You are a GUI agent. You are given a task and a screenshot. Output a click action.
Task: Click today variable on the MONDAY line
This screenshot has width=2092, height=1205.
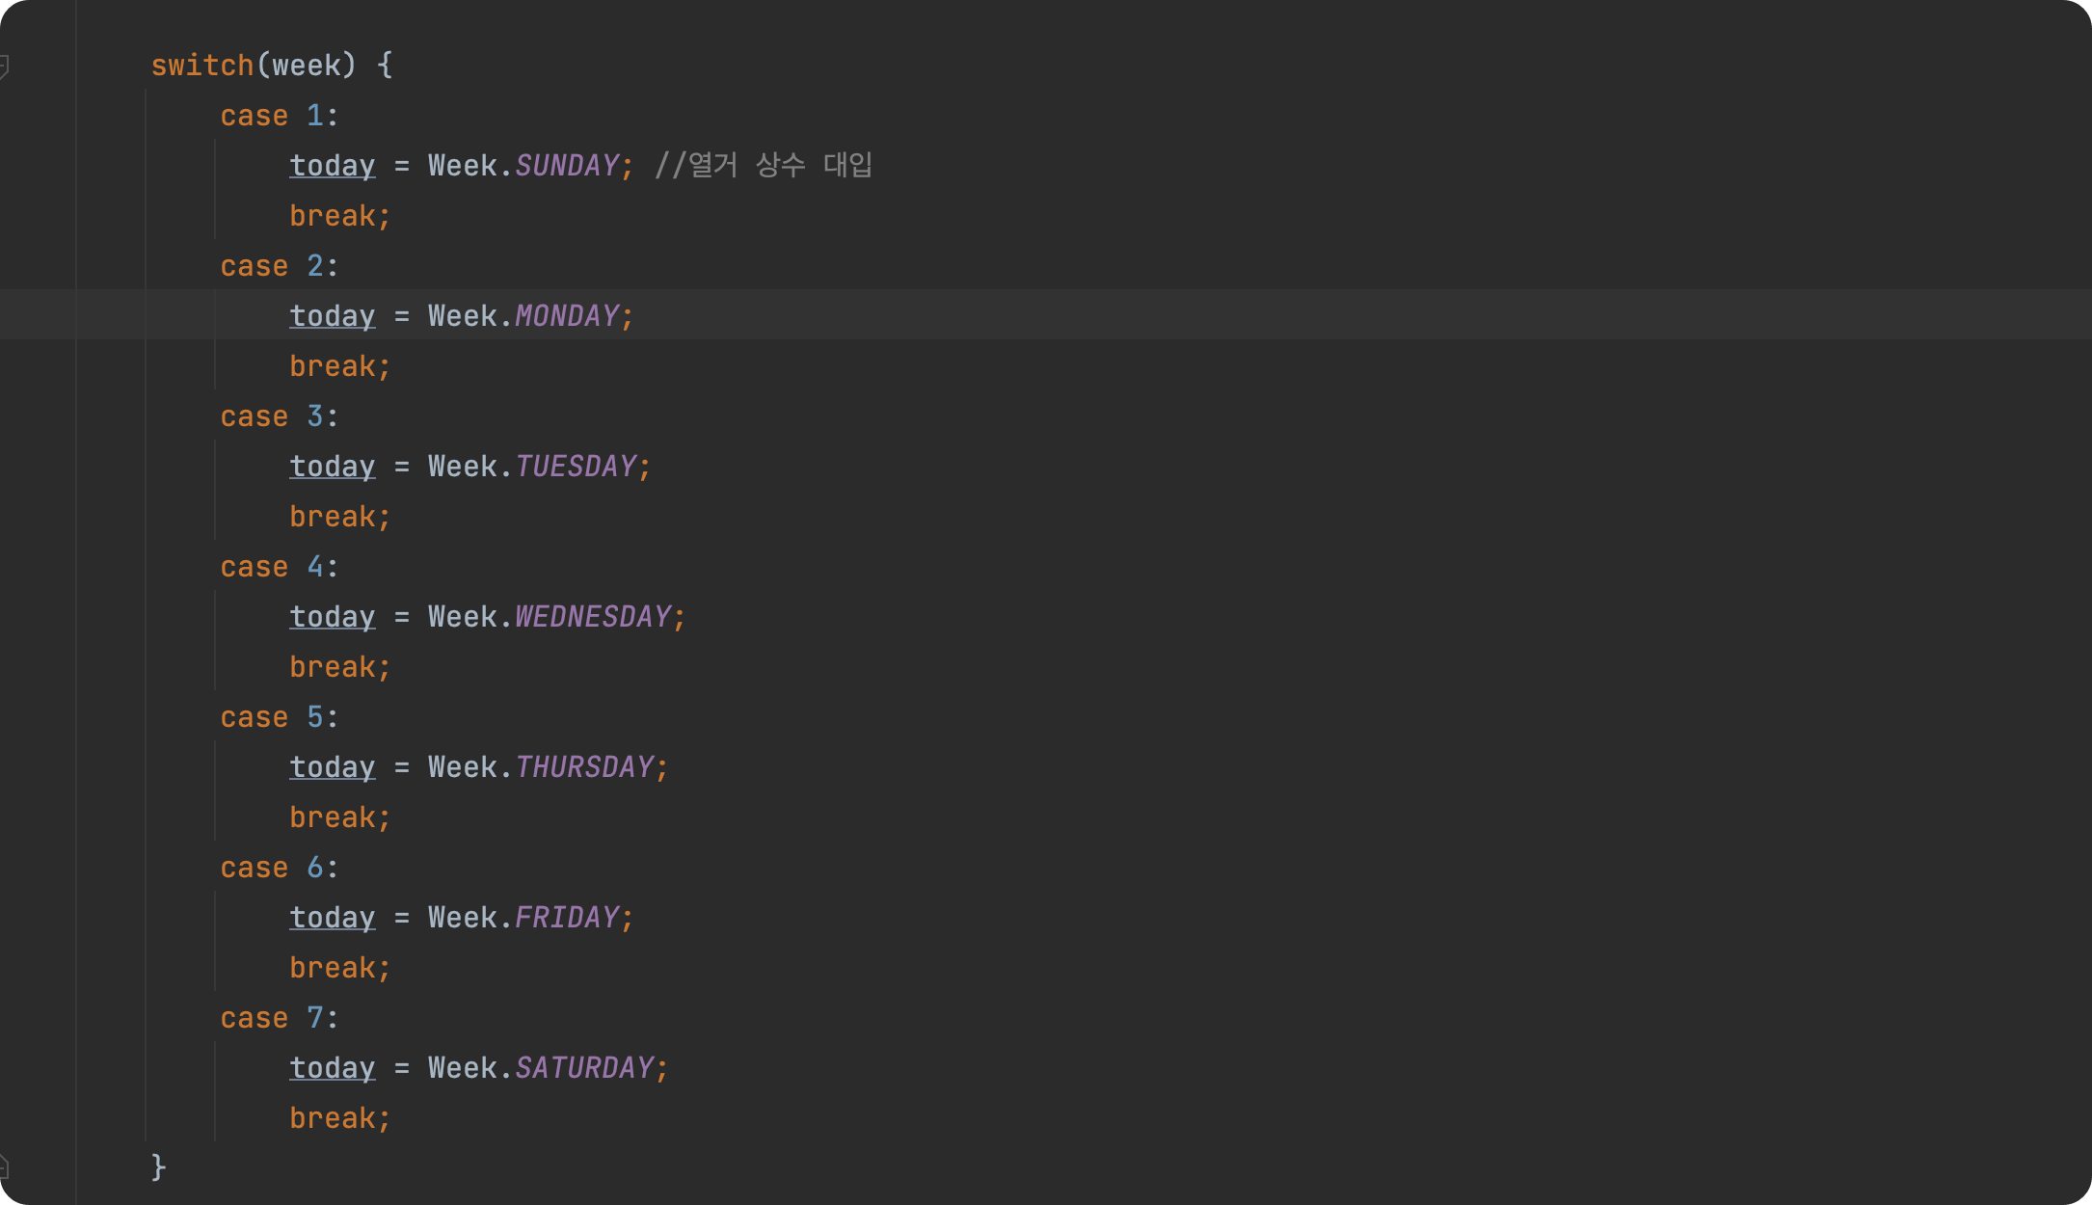(x=332, y=316)
